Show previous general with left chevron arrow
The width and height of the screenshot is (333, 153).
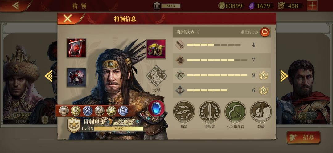click(48, 76)
